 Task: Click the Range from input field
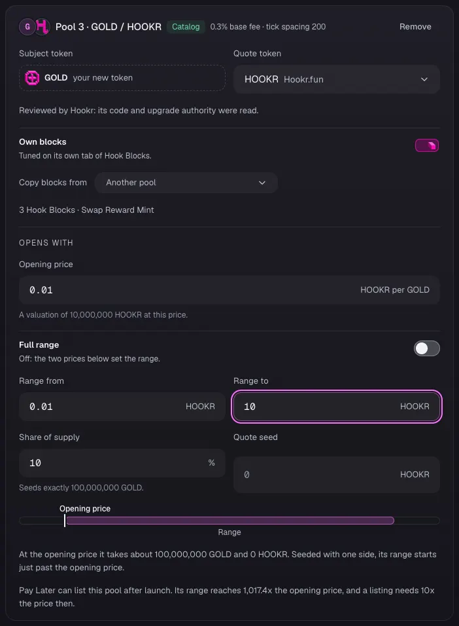122,407
